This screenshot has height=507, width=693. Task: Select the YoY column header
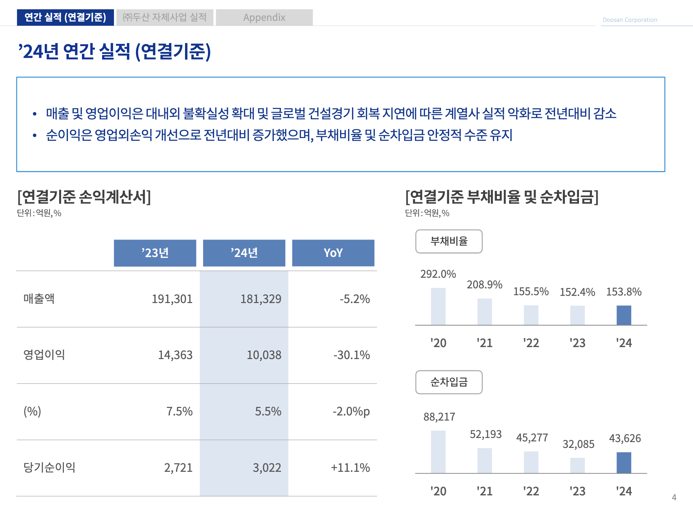click(x=333, y=253)
